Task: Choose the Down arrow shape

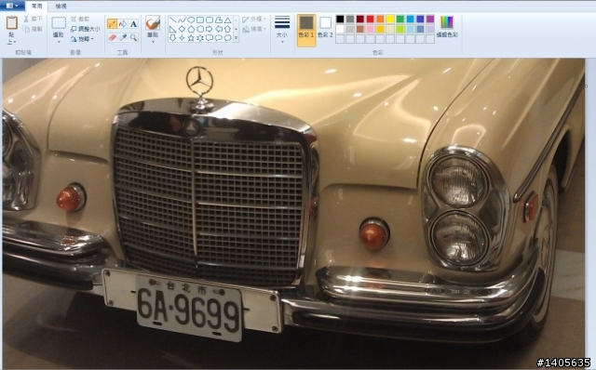Action: tap(173, 37)
